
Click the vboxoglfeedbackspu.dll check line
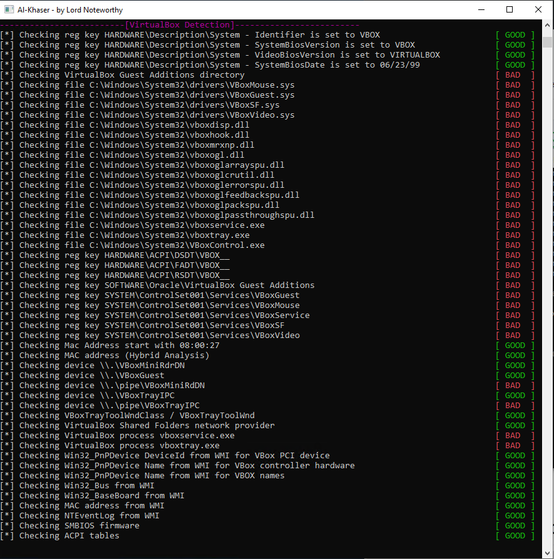(267, 195)
